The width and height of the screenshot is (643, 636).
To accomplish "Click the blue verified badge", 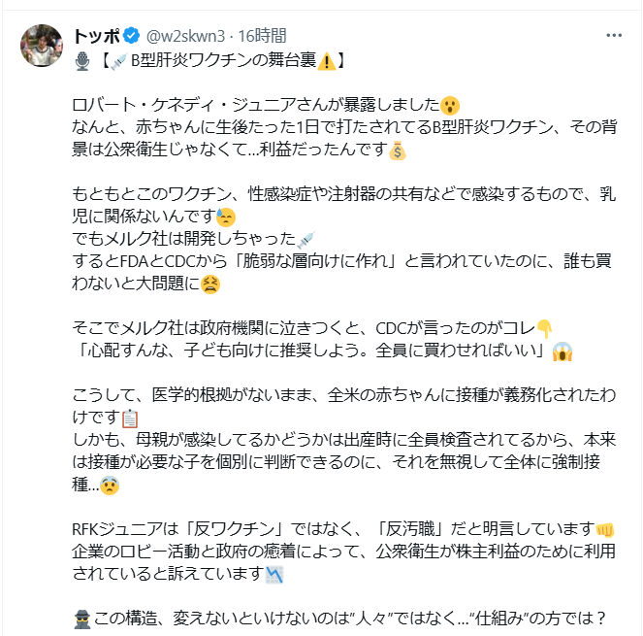I will tap(133, 37).
